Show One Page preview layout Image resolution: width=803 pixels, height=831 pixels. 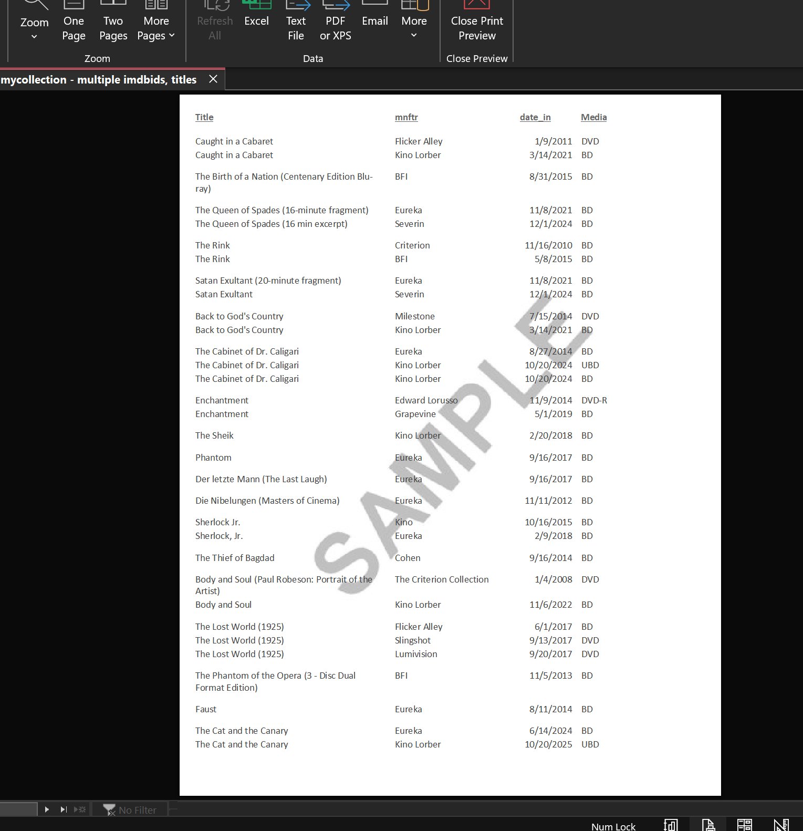click(74, 22)
